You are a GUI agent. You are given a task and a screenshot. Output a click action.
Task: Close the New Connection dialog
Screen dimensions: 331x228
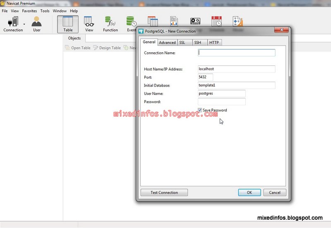pyautogui.click(x=281, y=30)
